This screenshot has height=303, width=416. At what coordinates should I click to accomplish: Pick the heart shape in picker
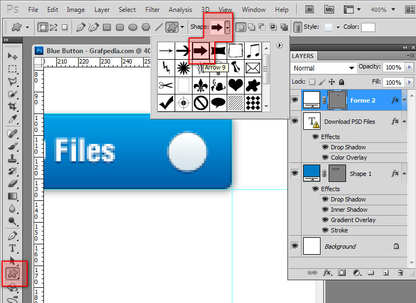point(235,85)
